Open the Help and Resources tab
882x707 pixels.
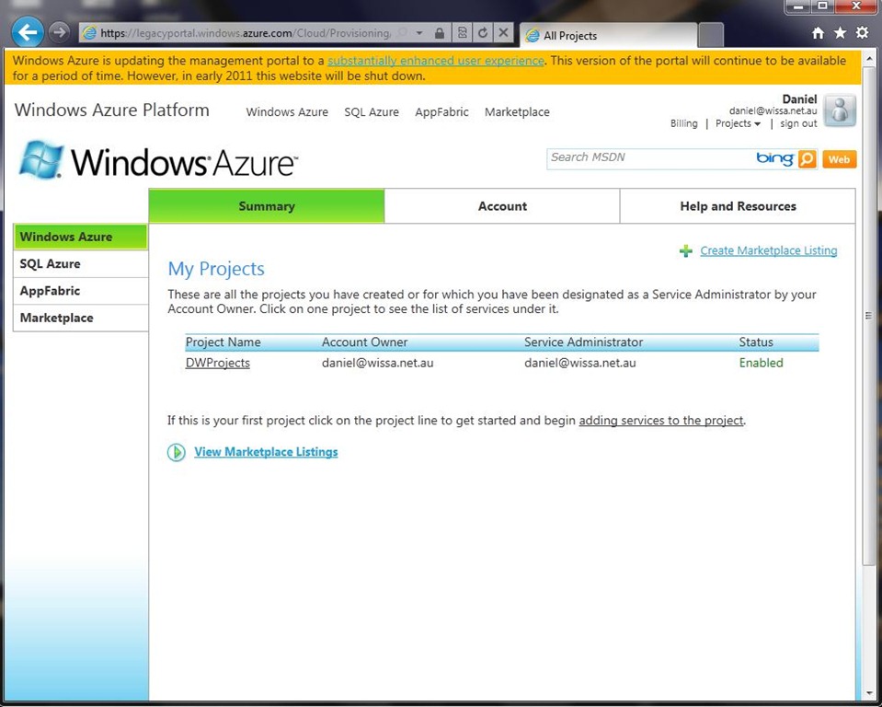pos(738,206)
